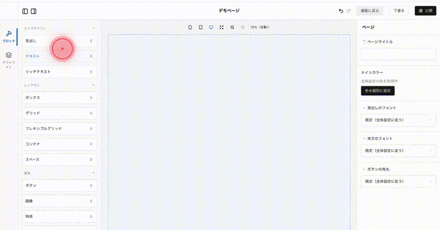
Task: Collapse the タイポグラフィ section chevron
Action: [x=94, y=28]
